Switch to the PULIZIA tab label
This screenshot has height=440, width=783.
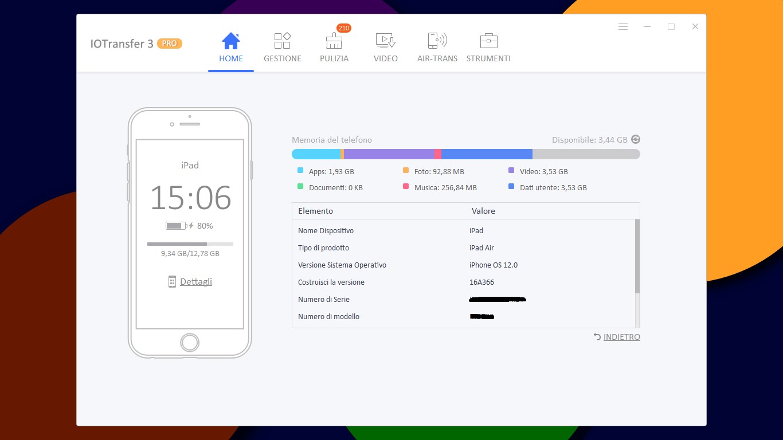click(334, 58)
